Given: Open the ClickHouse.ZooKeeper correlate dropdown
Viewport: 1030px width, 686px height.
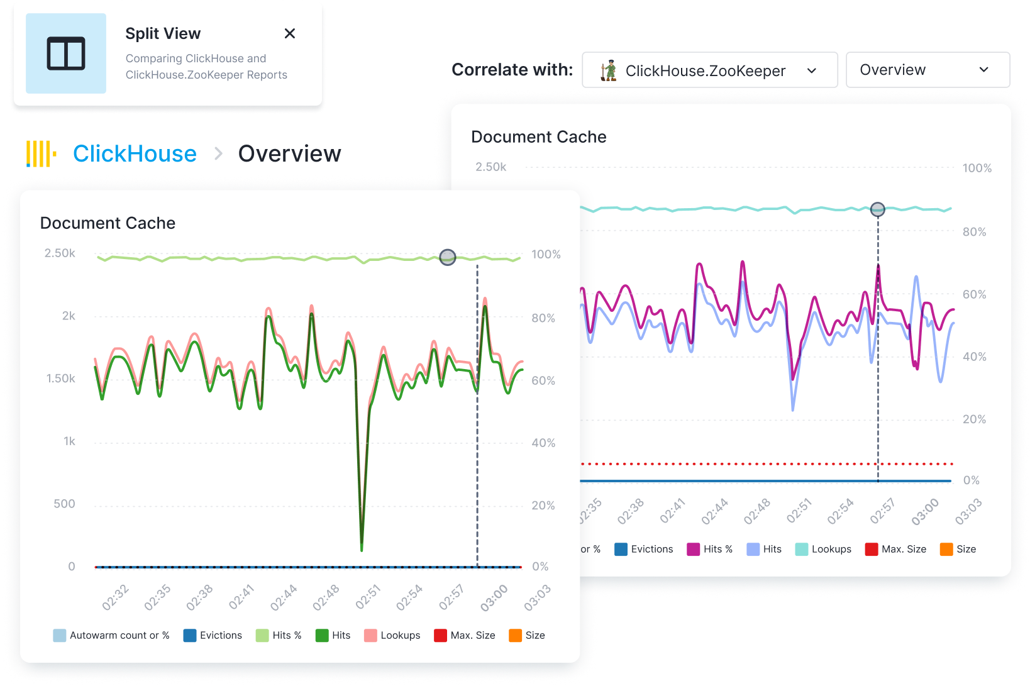Looking at the screenshot, I should [710, 70].
